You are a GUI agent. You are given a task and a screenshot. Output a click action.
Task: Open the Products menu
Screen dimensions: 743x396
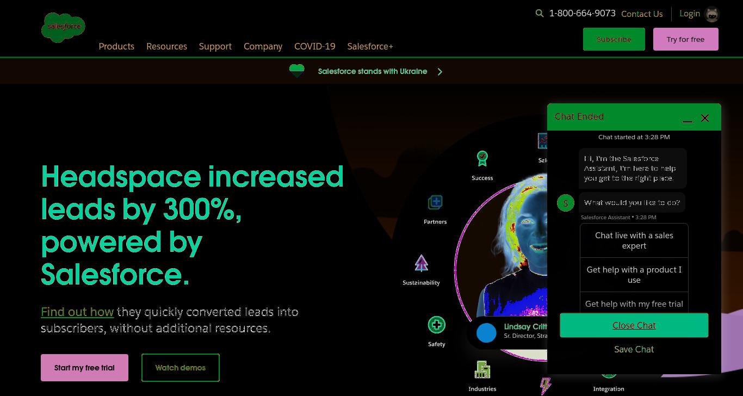pos(116,46)
